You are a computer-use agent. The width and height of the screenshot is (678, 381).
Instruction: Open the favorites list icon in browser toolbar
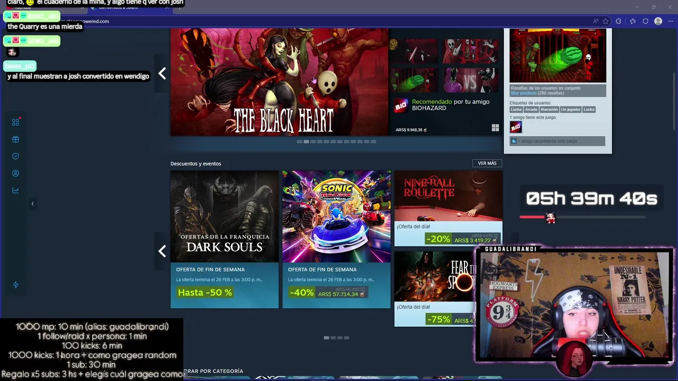pos(632,21)
